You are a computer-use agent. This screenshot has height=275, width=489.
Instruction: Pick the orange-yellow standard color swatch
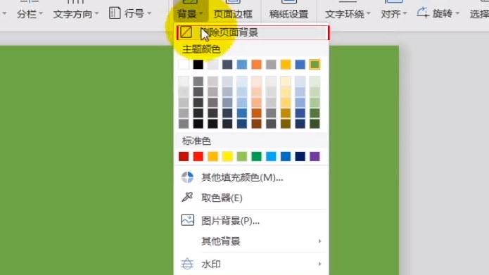coord(212,156)
